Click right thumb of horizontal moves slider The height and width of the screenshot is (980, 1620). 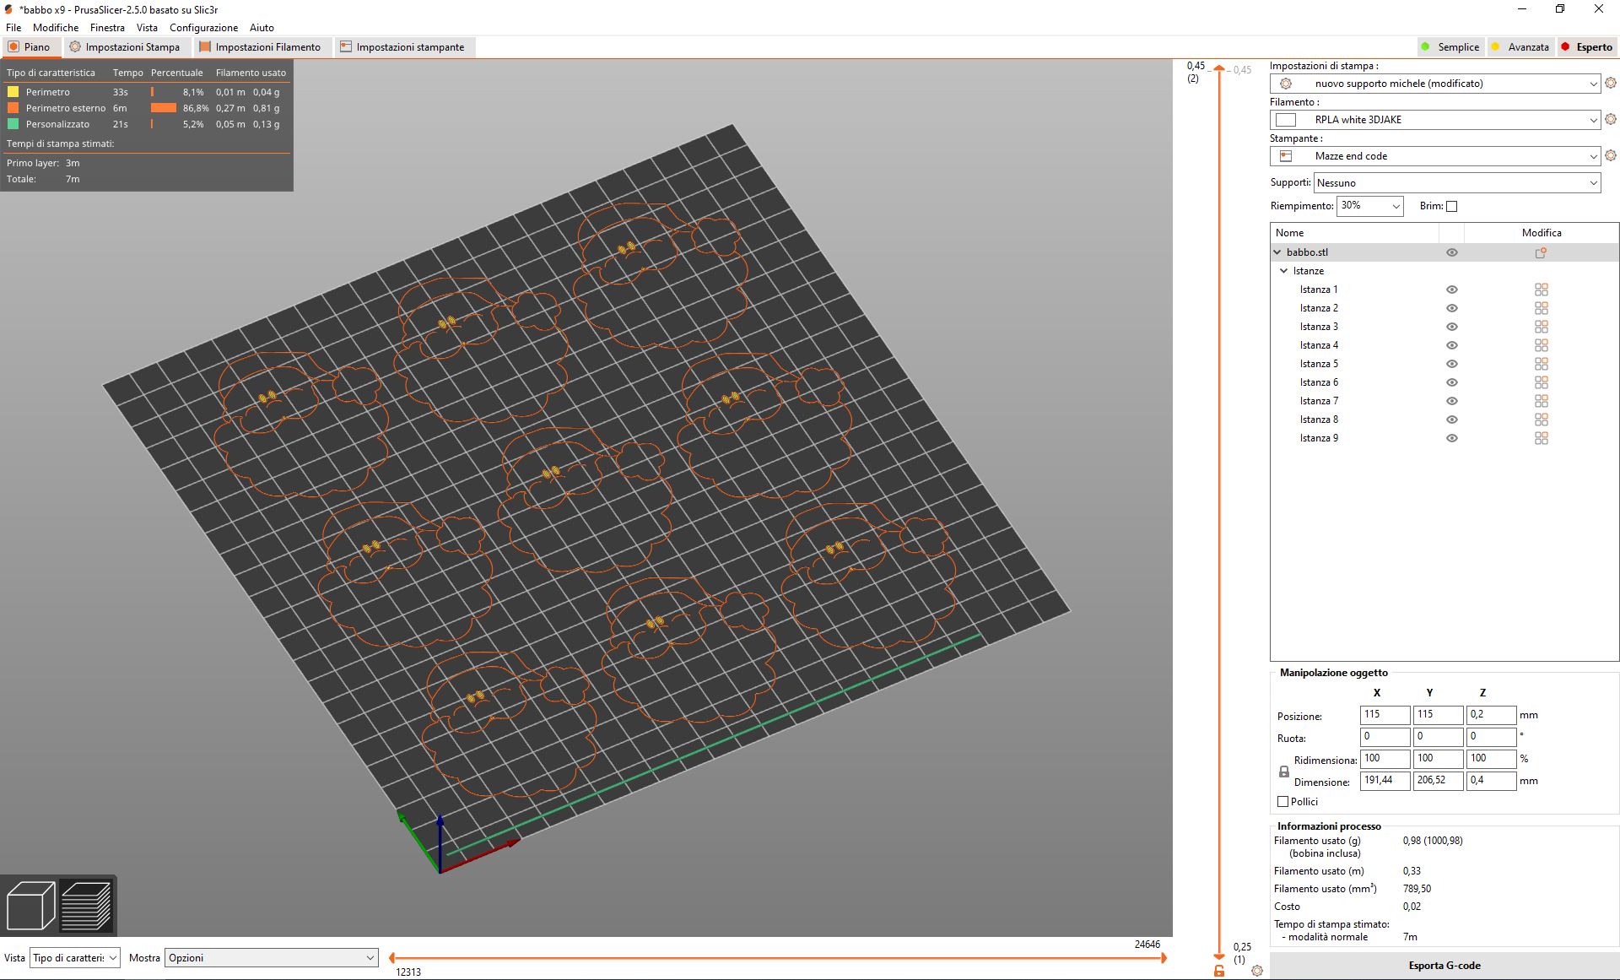click(x=1164, y=958)
